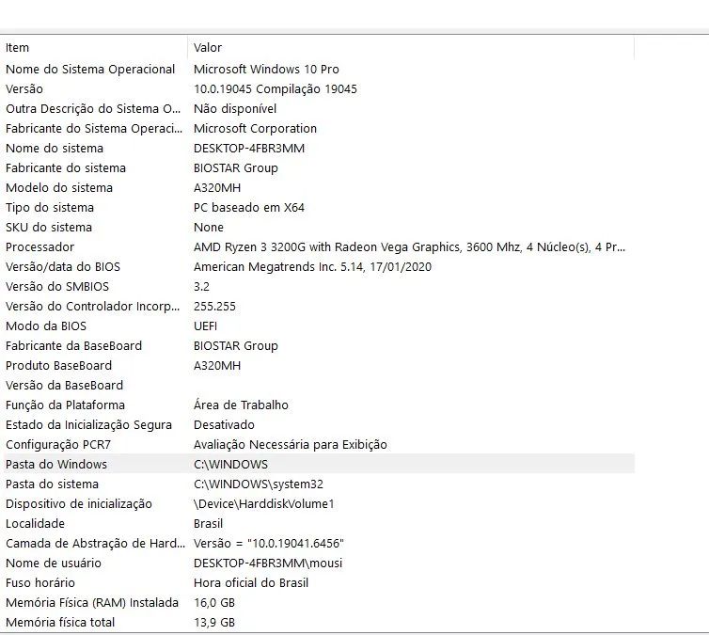Screen dimensions: 709x635
Task: Click the Hora oficial do Brasil value
Action: click(x=251, y=583)
